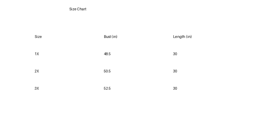Click the word "Chart" in the title
The image size is (277, 138).
click(x=82, y=9)
